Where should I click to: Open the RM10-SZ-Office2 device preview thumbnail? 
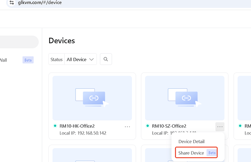(184, 98)
